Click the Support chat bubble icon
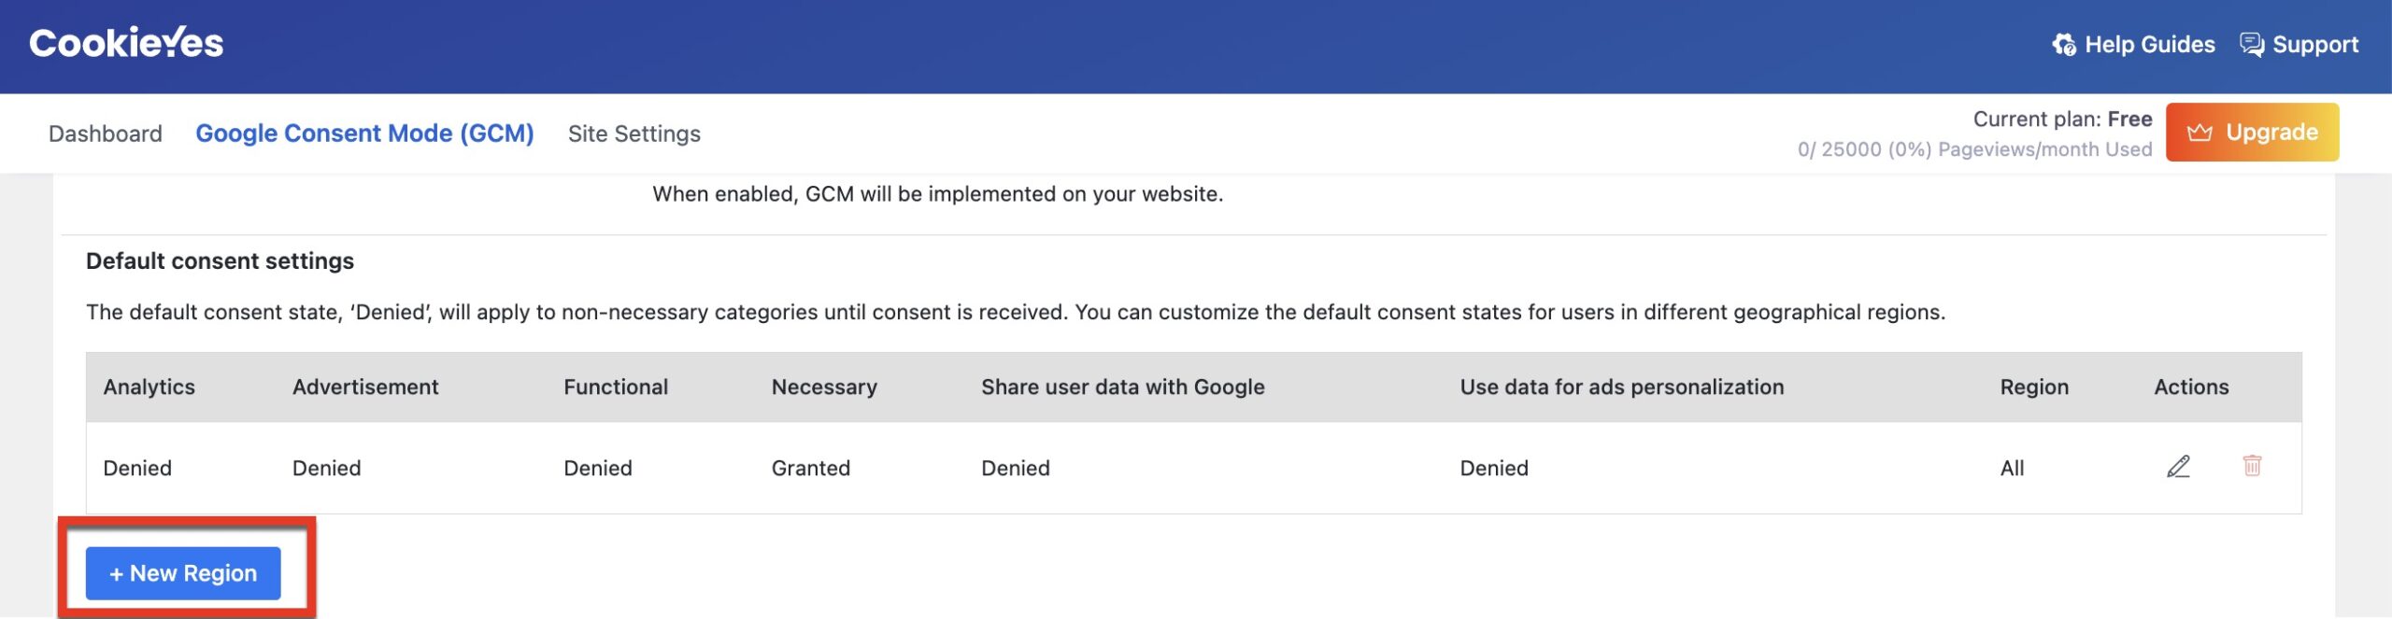Viewport: 2392px width, 619px height. [x=2252, y=45]
